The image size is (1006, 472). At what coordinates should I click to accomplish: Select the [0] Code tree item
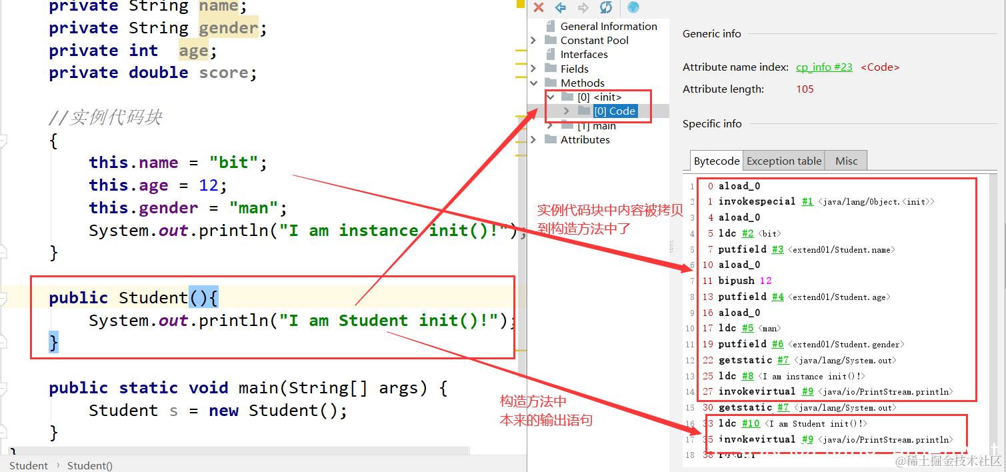(614, 111)
